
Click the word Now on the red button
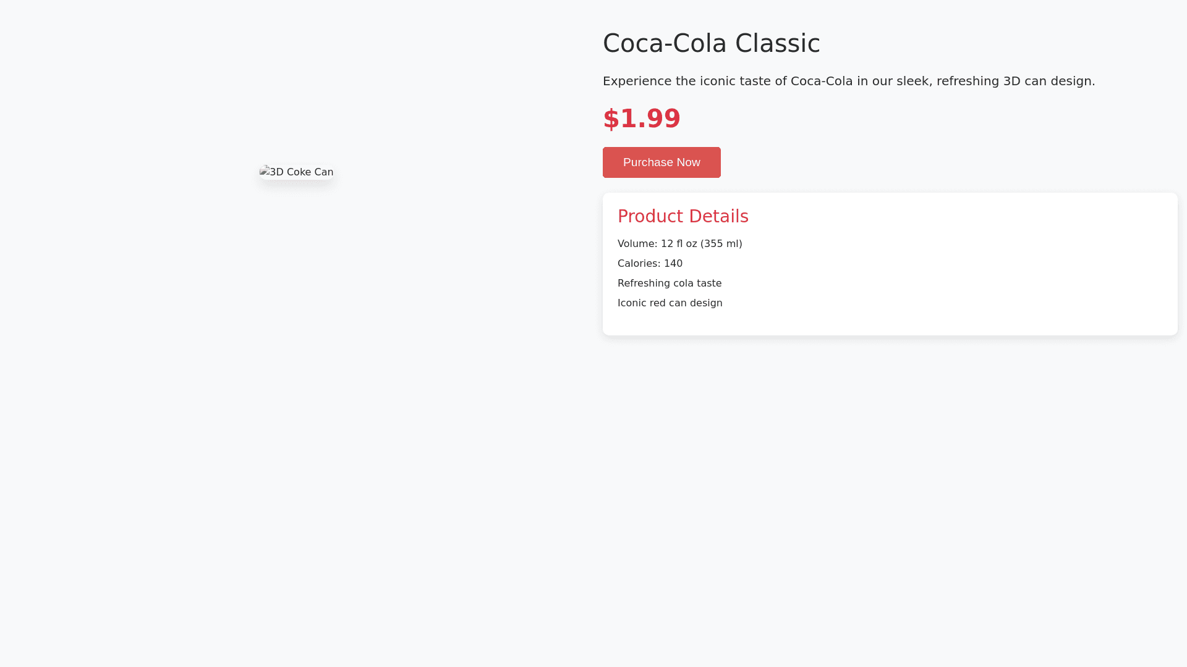687,162
